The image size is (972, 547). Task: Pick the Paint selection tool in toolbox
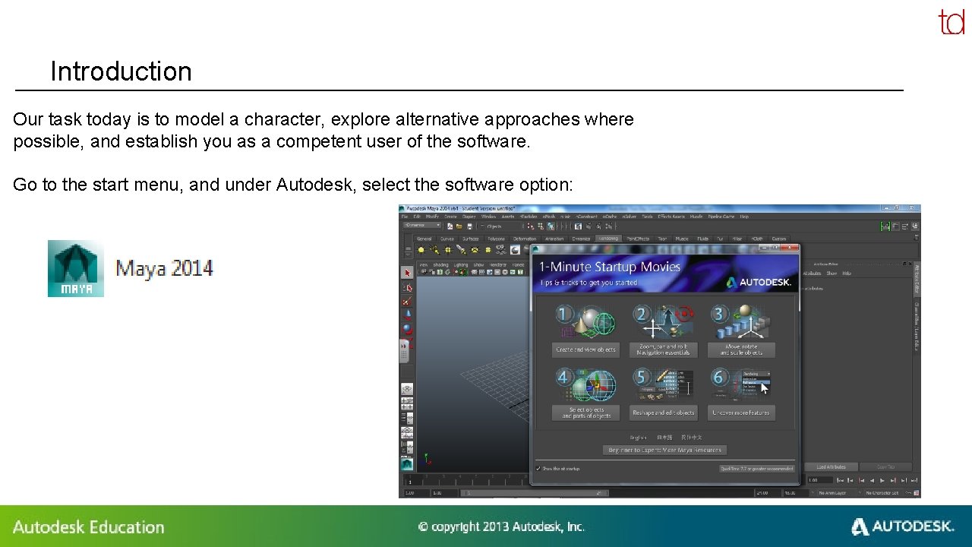407,302
